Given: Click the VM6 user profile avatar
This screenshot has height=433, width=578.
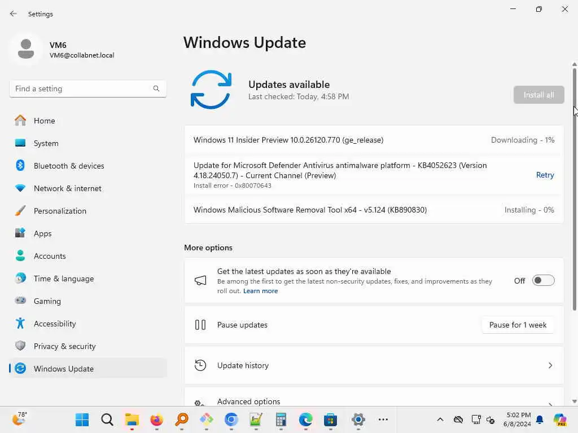Looking at the screenshot, I should pyautogui.click(x=26, y=50).
